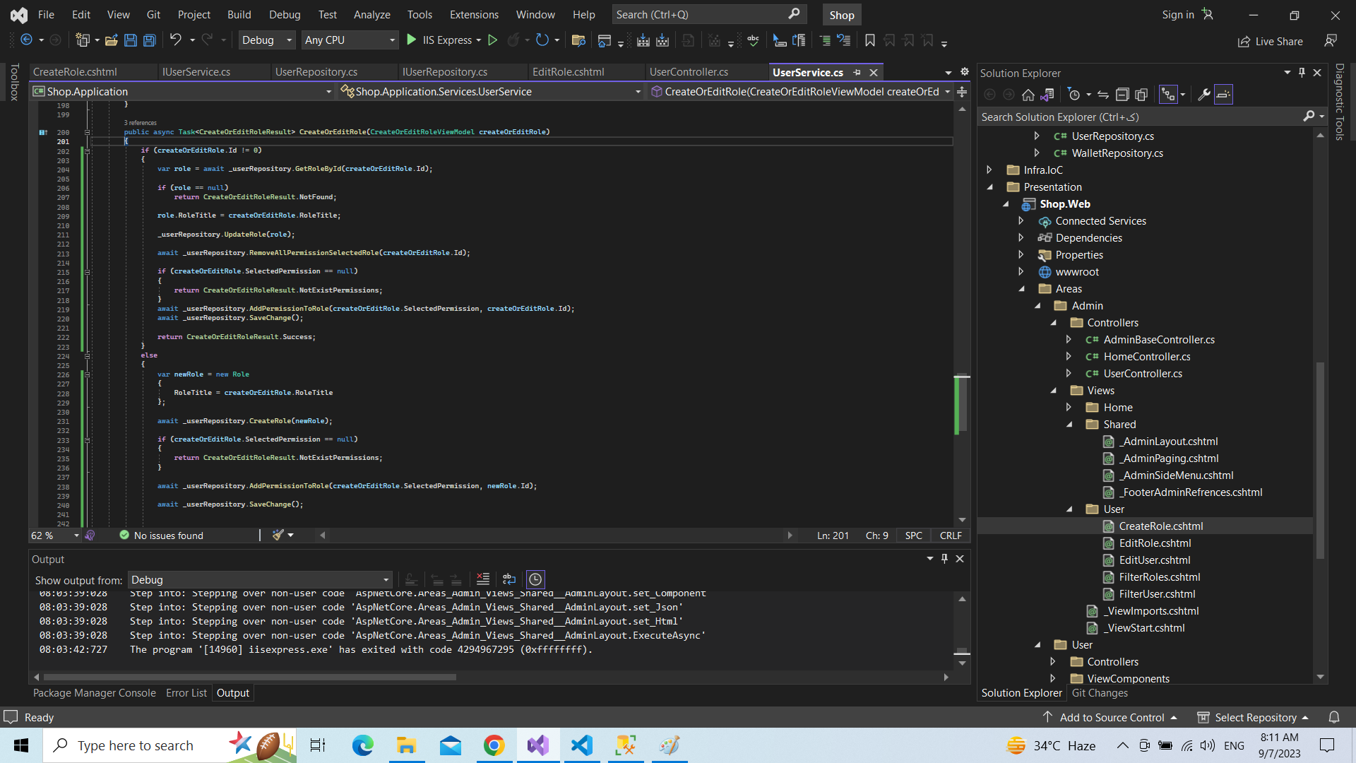Click Collapse All in Solution Explorer

[x=1122, y=95]
